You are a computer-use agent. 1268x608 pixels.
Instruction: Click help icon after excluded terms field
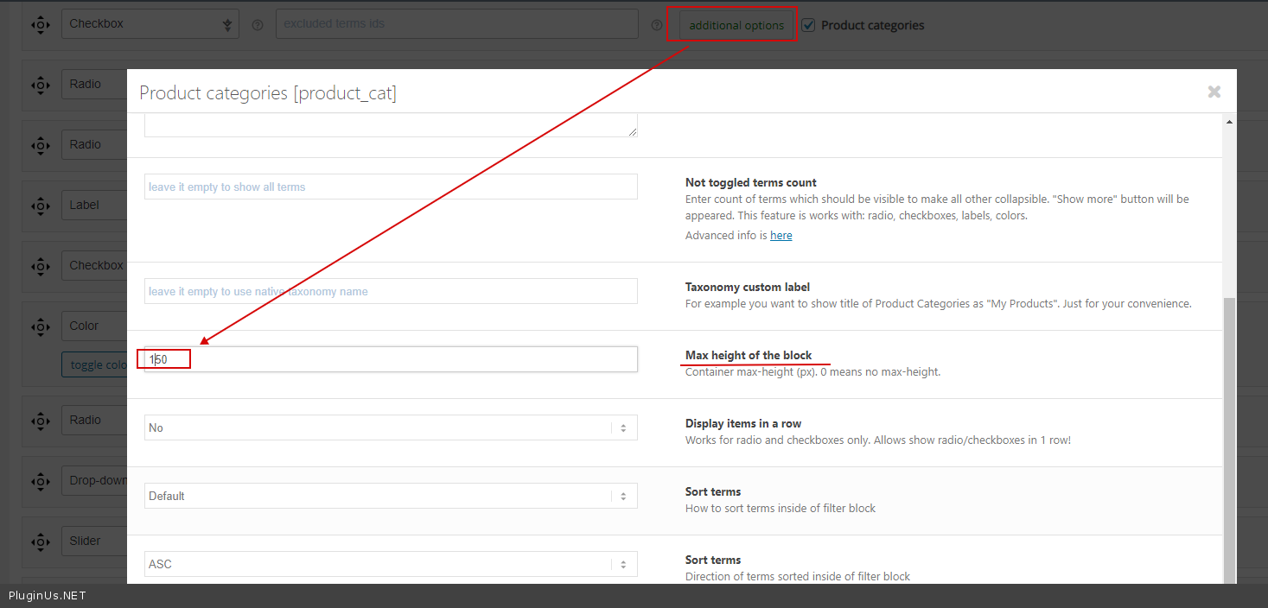(x=656, y=25)
